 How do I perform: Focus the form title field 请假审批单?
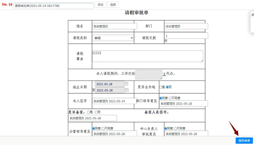coord(54,6)
